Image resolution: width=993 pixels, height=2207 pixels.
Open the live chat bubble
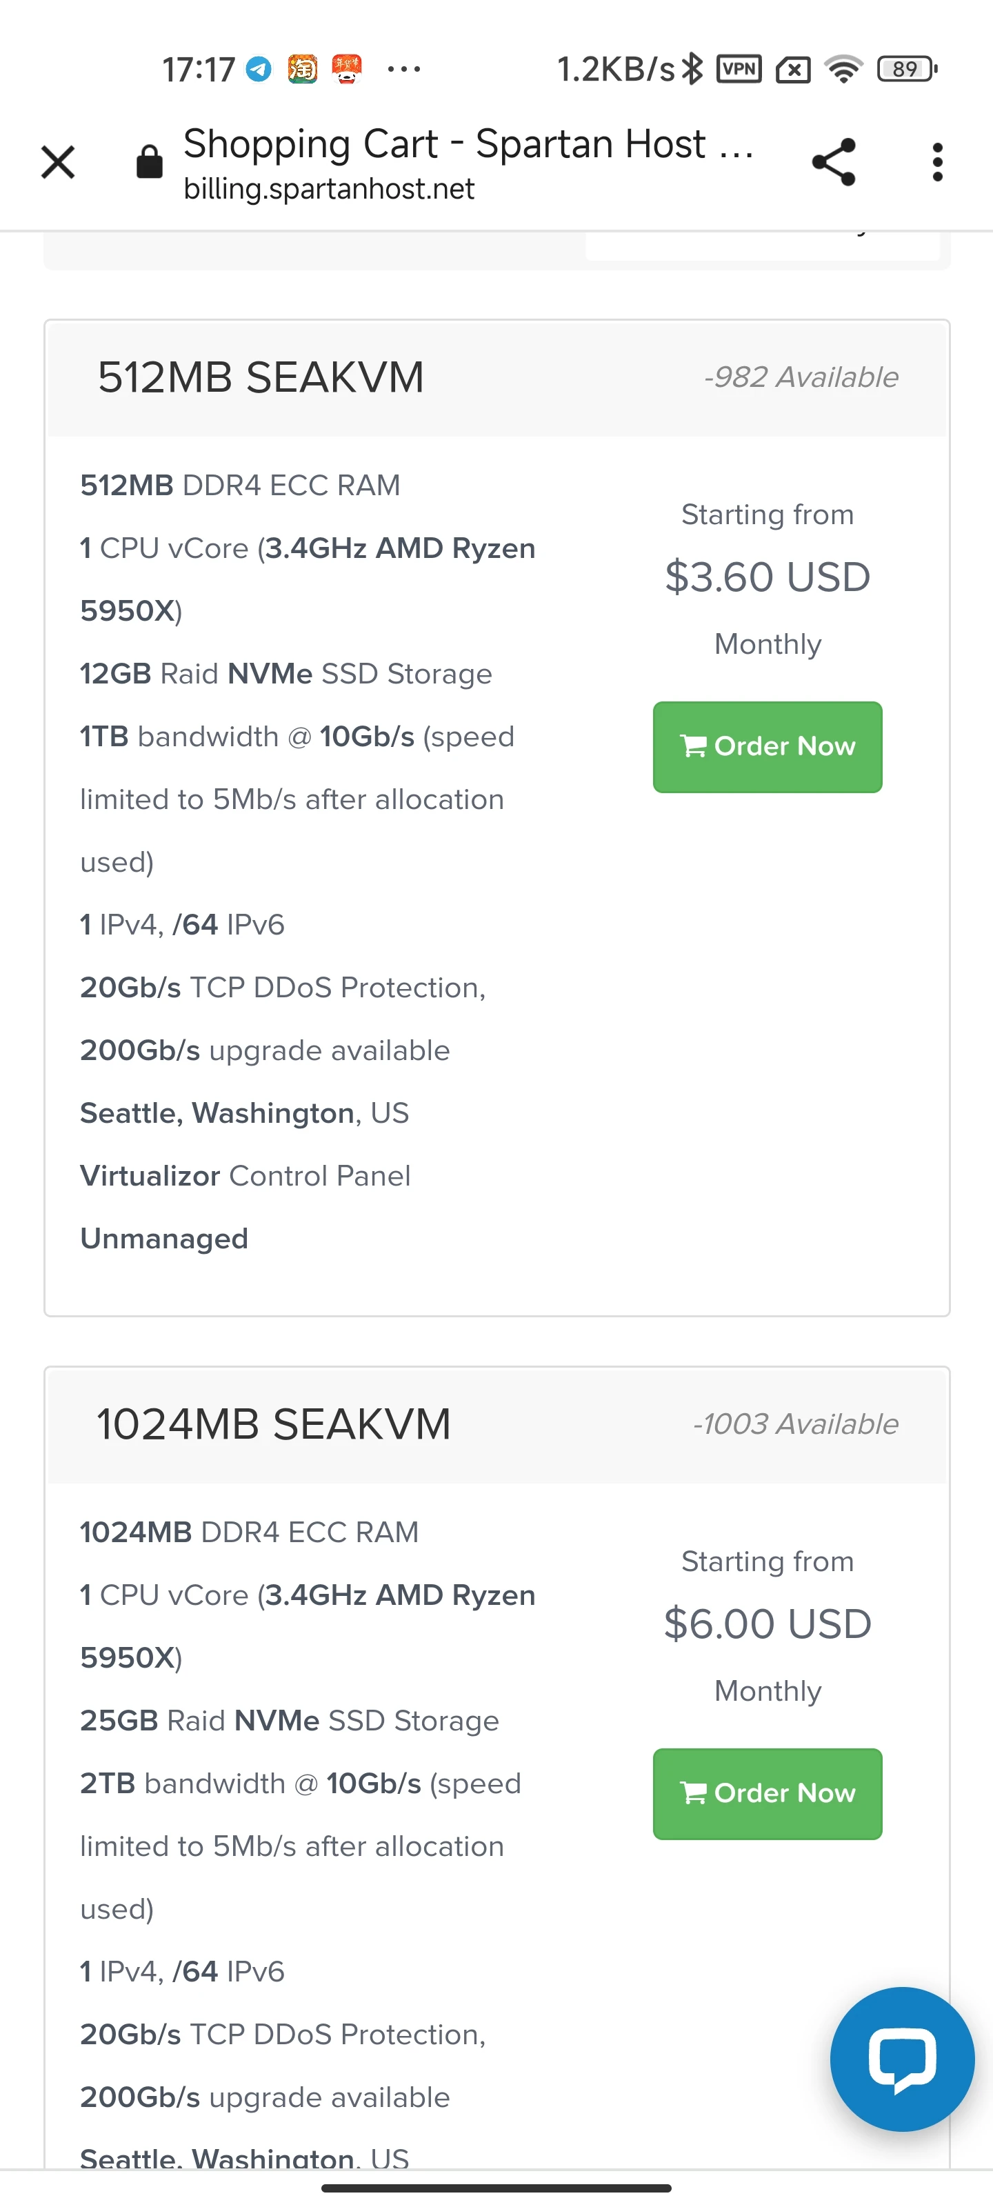902,2058
